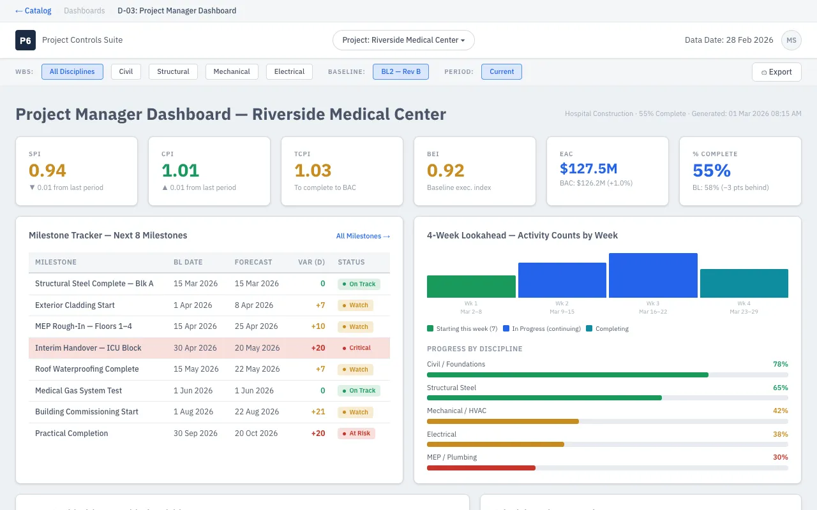The width and height of the screenshot is (817, 510).
Task: Select the D-03 dashboard breadcrumb
Action: tap(176, 11)
